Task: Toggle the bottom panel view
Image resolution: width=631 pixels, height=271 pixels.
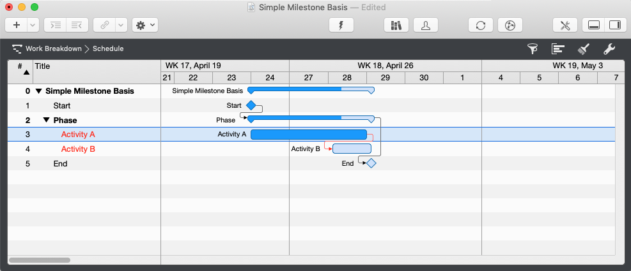Action: pos(594,25)
